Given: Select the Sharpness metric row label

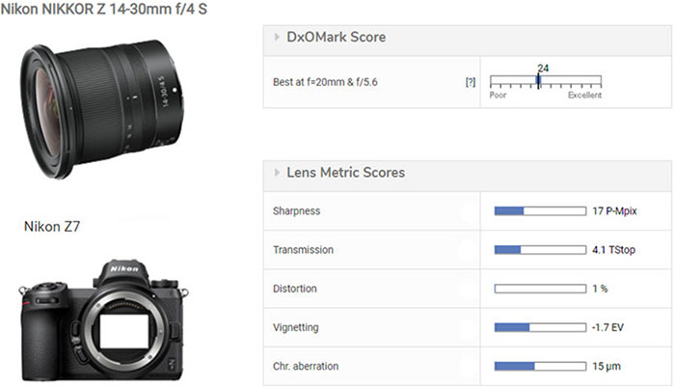Looking at the screenshot, I should 297,209.
